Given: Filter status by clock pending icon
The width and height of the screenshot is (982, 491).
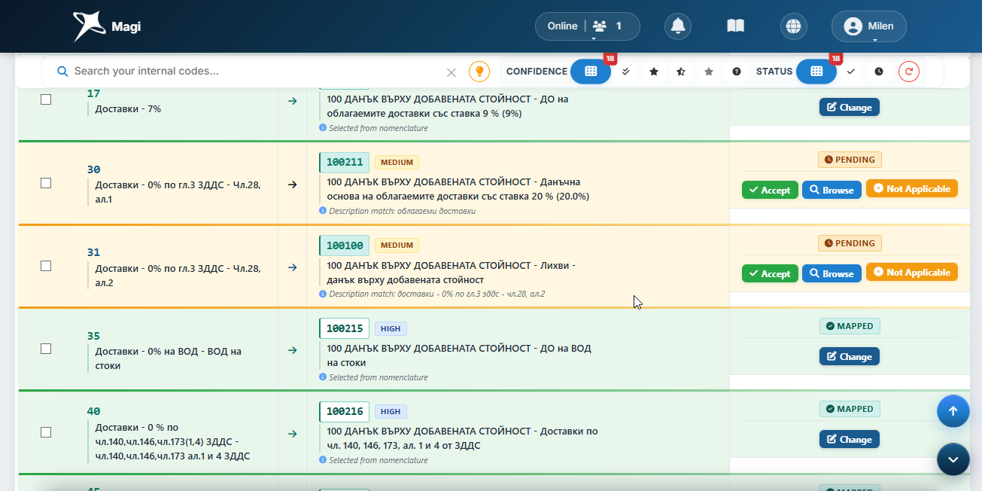Looking at the screenshot, I should [879, 72].
